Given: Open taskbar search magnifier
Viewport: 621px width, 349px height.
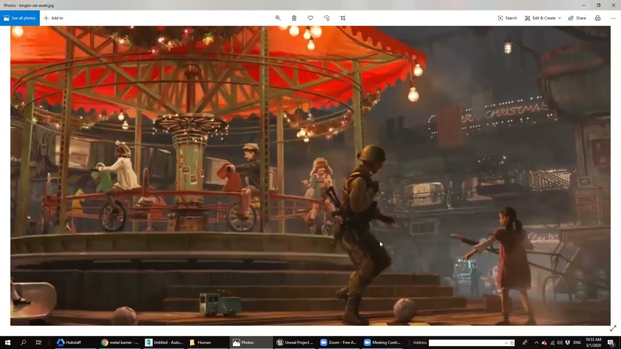Looking at the screenshot, I should pos(23,342).
